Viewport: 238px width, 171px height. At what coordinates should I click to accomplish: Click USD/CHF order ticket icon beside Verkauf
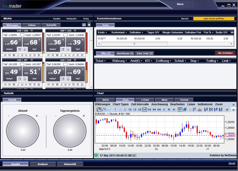(x=63, y=79)
